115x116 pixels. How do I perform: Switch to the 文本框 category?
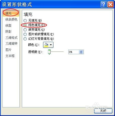click(10, 56)
